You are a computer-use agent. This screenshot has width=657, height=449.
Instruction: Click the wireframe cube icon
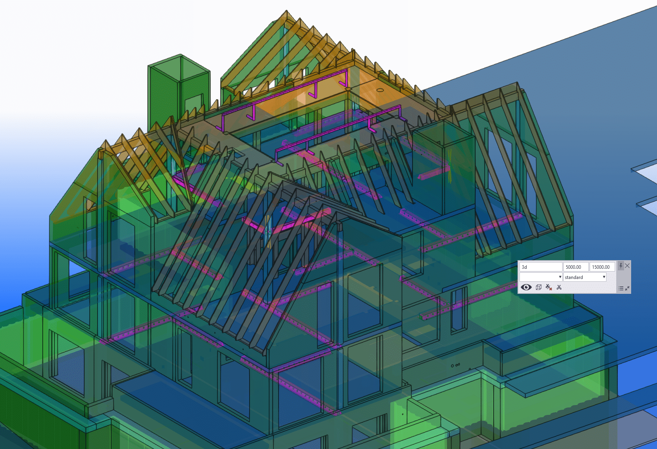click(x=539, y=288)
